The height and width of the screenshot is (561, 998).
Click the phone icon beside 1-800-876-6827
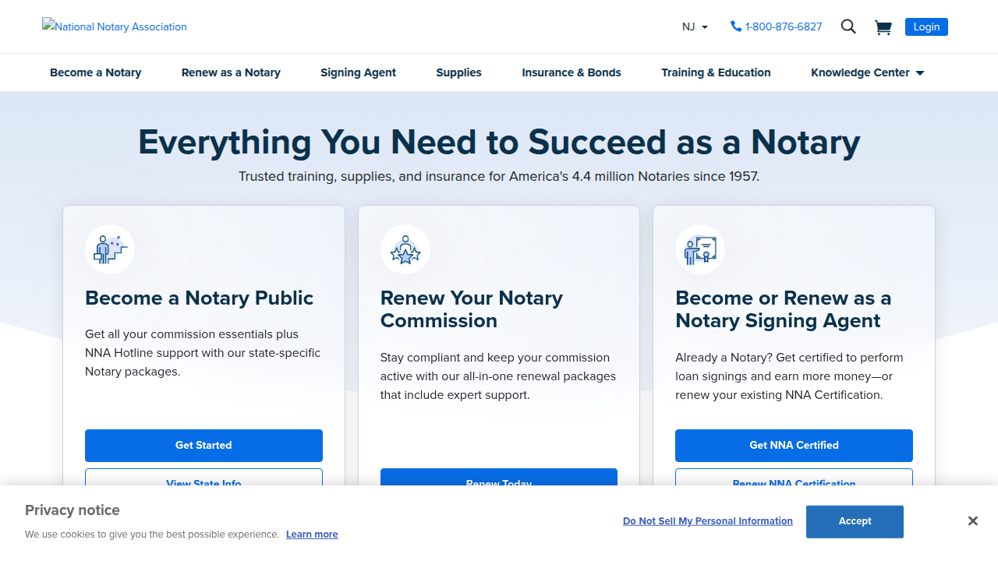pos(736,26)
